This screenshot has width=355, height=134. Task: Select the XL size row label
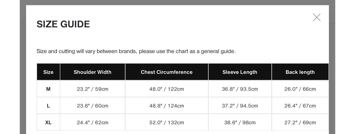48,122
